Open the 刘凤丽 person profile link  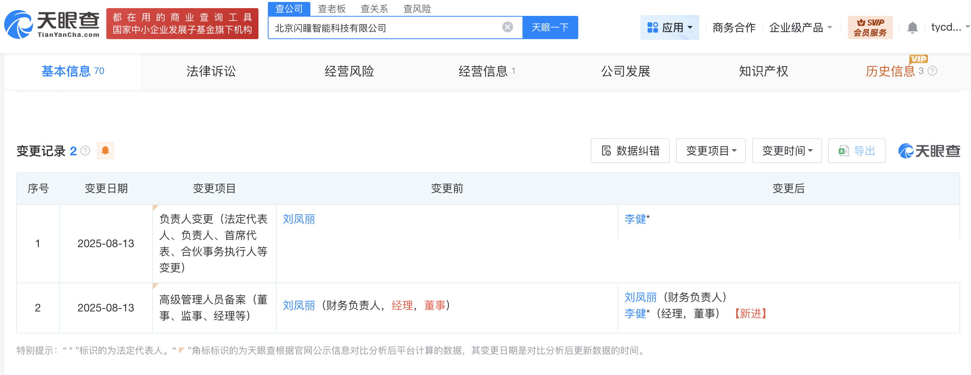(x=298, y=219)
